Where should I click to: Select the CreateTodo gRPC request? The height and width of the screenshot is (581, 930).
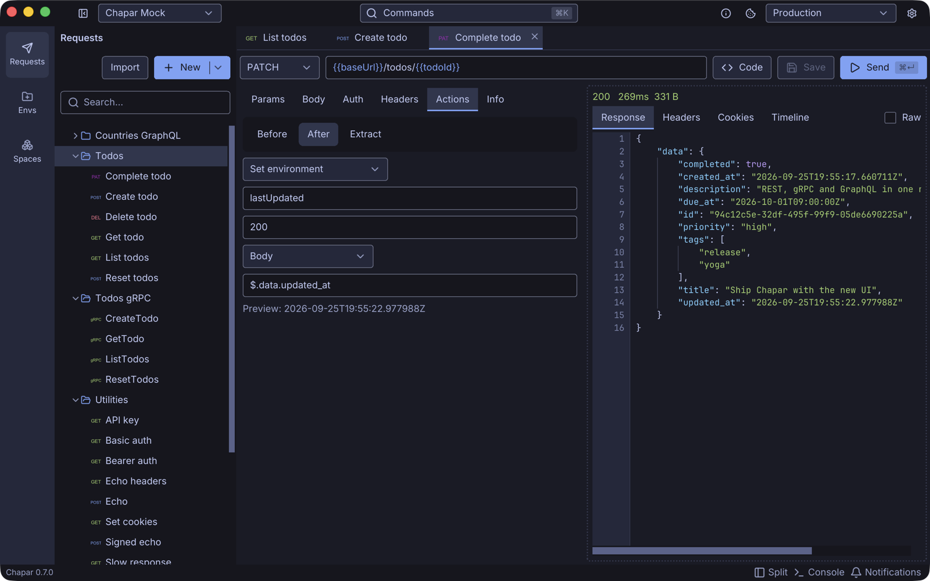[142, 318]
